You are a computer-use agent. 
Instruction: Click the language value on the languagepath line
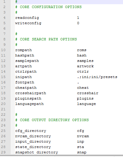(x=86, y=104)
